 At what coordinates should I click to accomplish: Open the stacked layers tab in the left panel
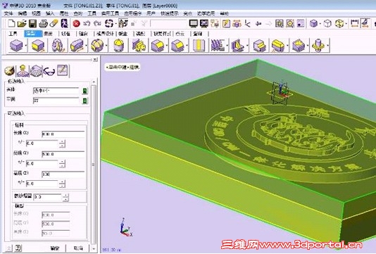pos(36,71)
